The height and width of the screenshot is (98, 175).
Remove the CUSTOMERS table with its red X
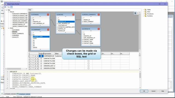[48, 14]
